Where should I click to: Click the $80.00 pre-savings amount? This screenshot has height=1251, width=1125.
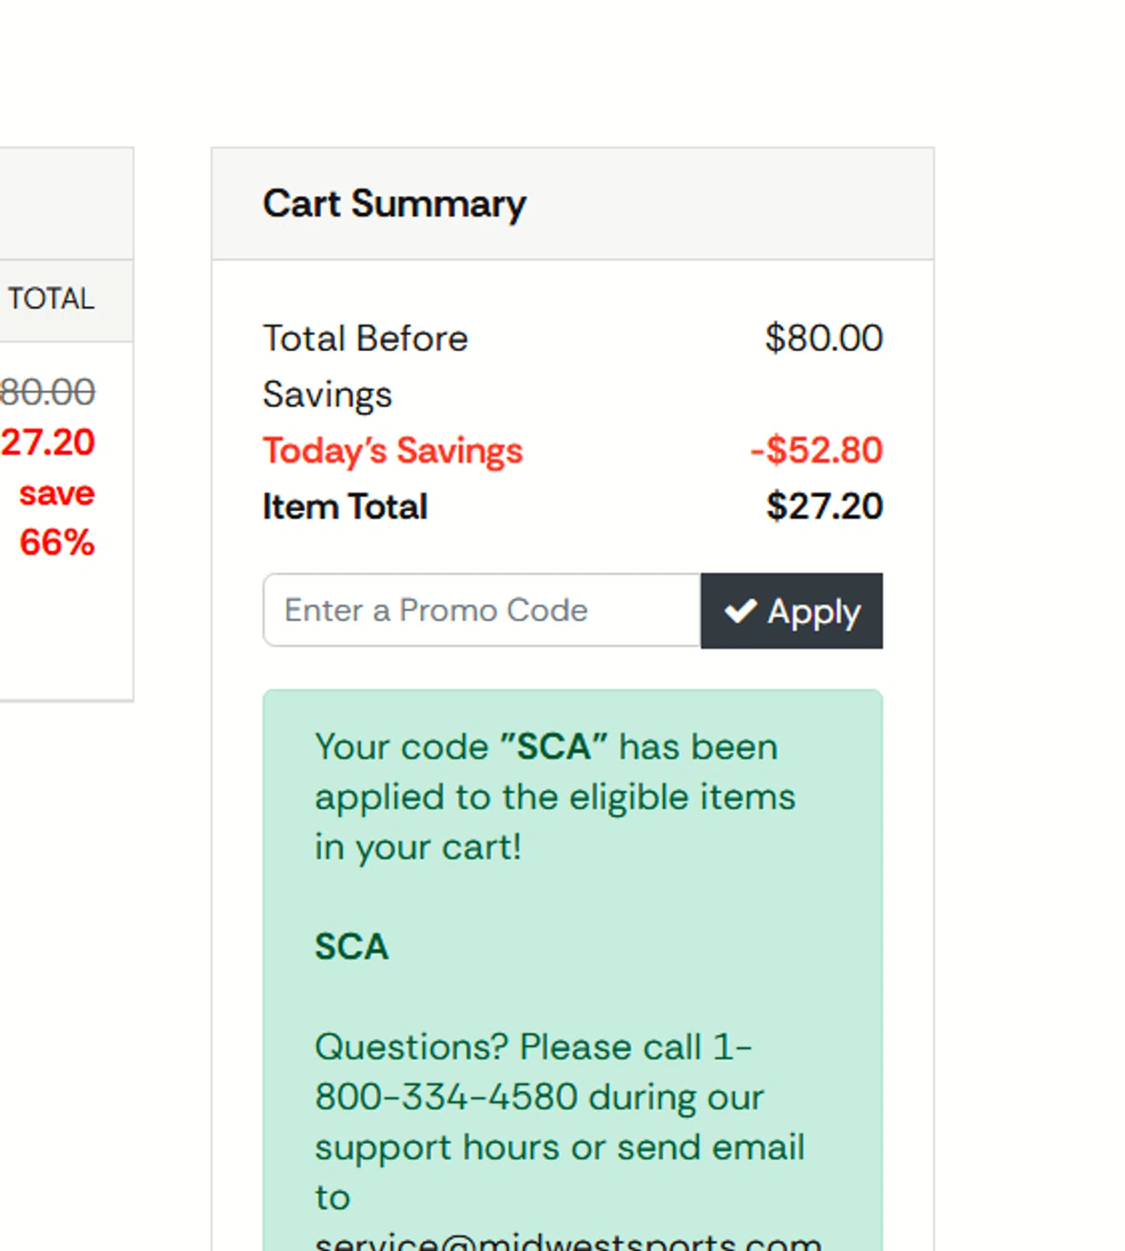pos(823,338)
